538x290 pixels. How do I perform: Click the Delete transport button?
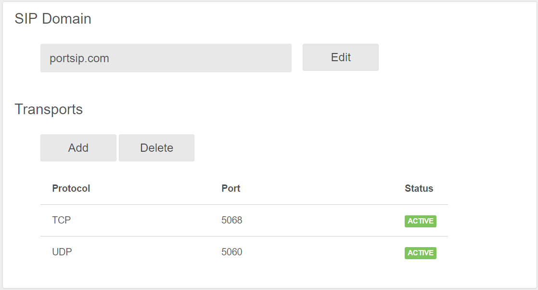coord(156,148)
